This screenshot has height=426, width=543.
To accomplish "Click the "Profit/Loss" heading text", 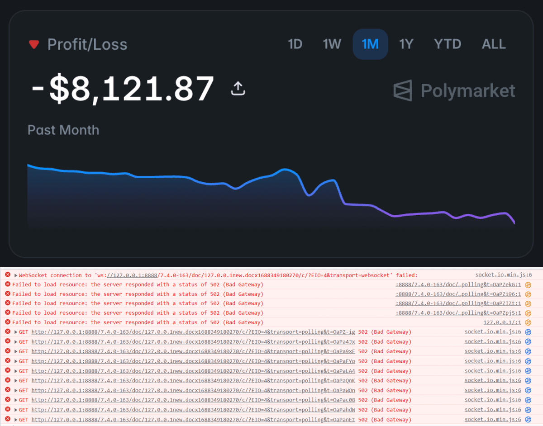I will 87,44.
